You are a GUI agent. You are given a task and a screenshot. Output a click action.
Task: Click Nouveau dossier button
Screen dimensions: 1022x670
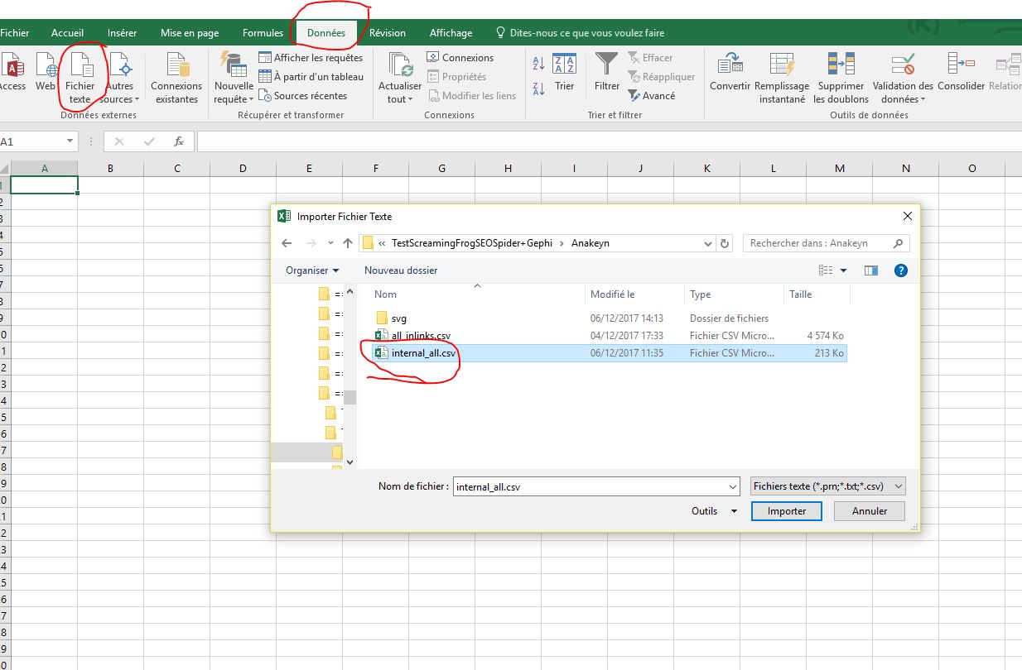click(x=401, y=270)
